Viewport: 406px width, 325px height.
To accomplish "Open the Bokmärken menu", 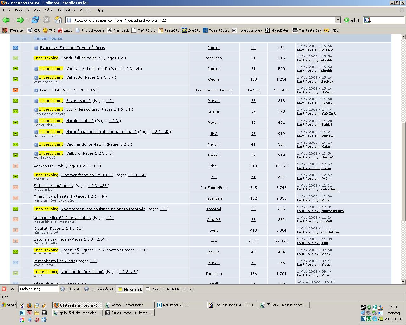I will (66, 10).
